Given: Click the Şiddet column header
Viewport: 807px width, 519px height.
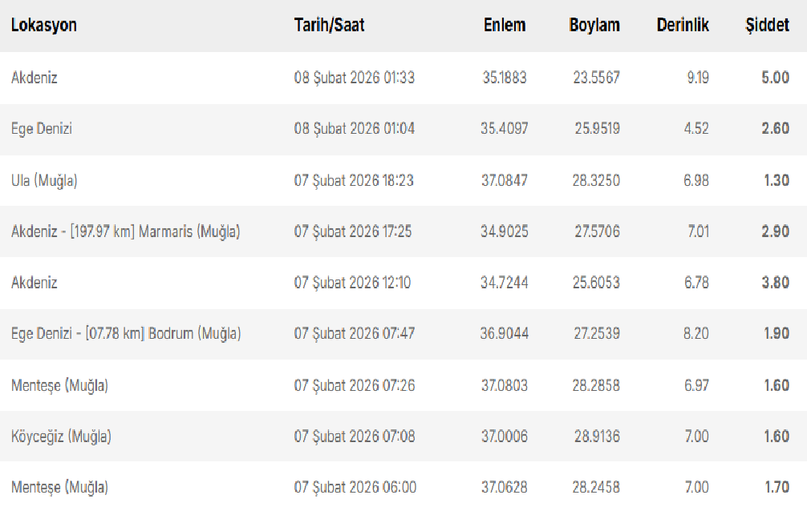Looking at the screenshot, I should tap(767, 25).
